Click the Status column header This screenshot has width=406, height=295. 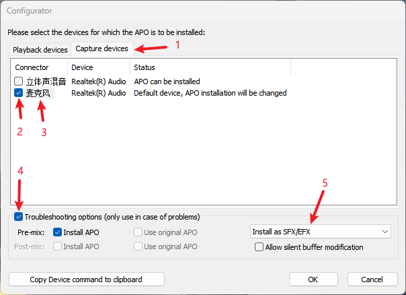point(145,67)
